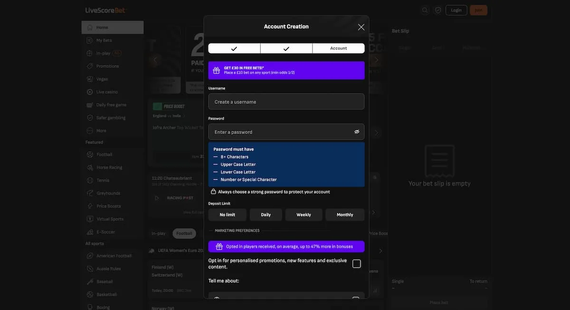This screenshot has width=570, height=310.
Task: Click the padlock icon by strong password tip
Action: [213, 192]
